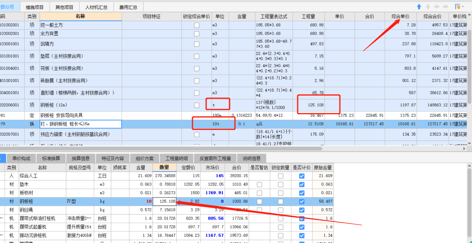This screenshot has height=243, width=472.
Task: Click the greyed move-down arrow icon
Action: (428, 7)
